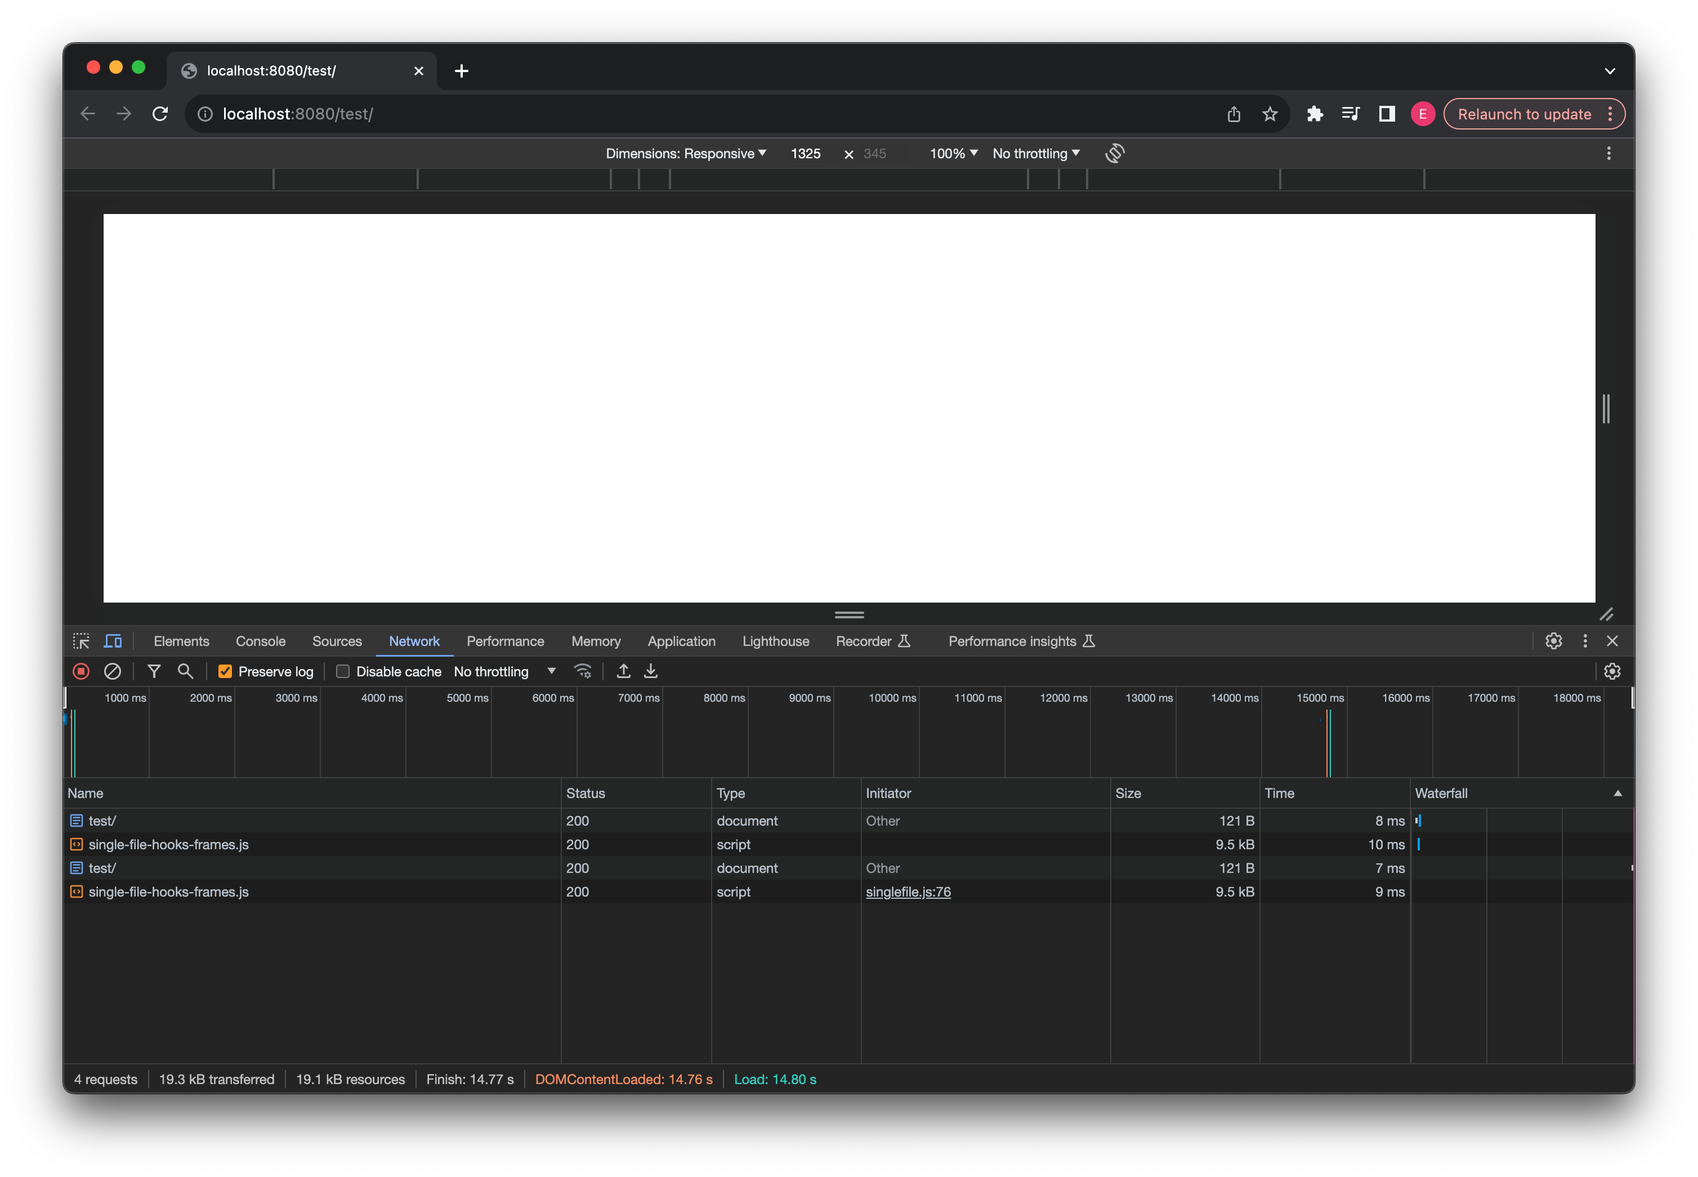Screen dimensions: 1698x1177
Task: Open the Lighthouse tab
Action: point(775,641)
